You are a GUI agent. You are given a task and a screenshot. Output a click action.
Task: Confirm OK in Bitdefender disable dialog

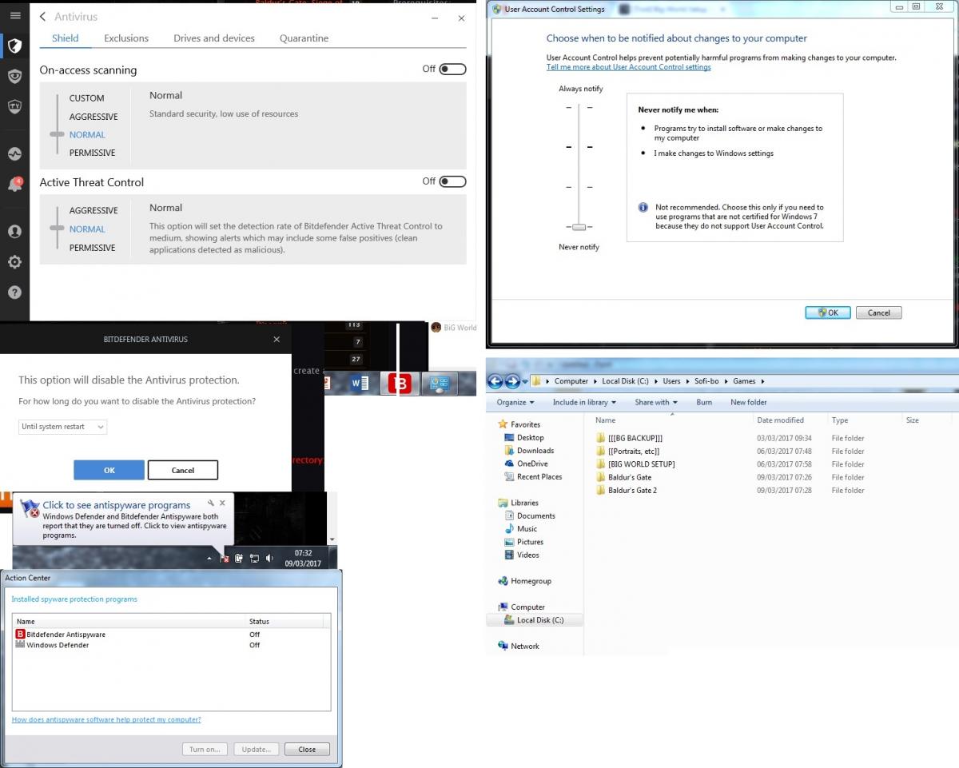109,470
